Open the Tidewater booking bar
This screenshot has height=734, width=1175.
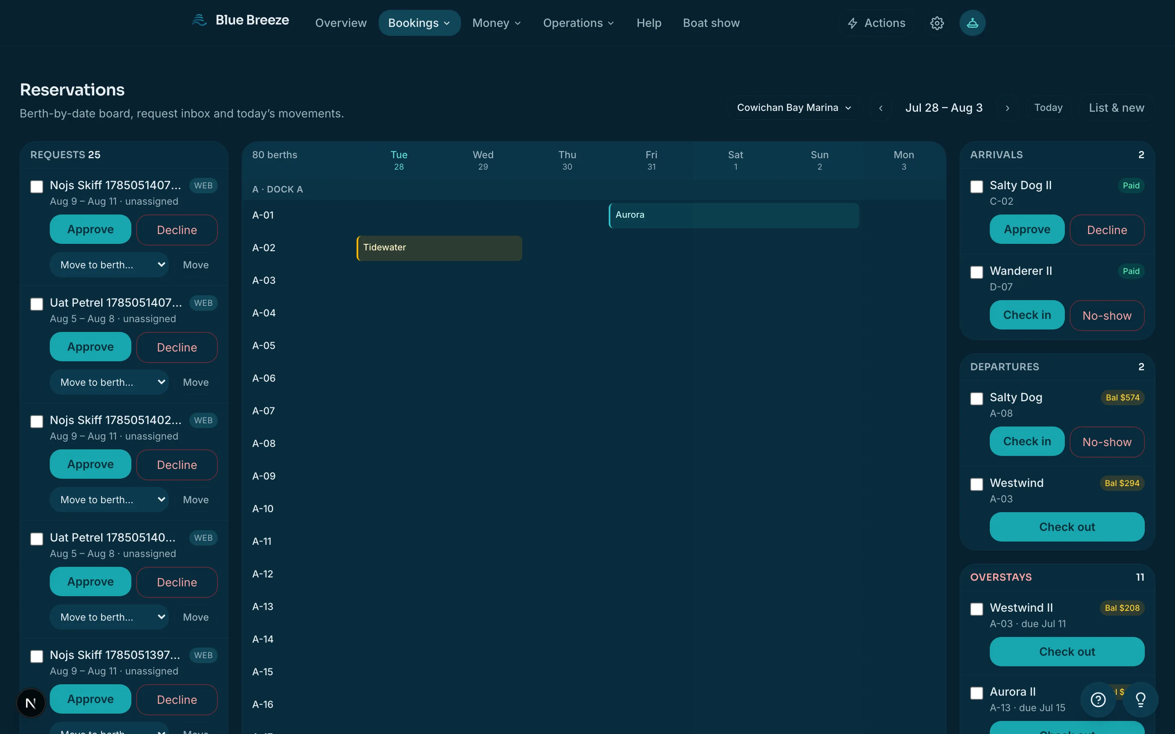439,248
